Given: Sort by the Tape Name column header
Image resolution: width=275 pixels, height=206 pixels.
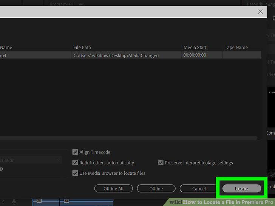Looking at the screenshot, I should pos(236,47).
